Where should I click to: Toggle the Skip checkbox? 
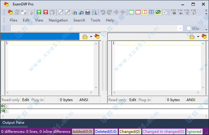coord(189,28)
